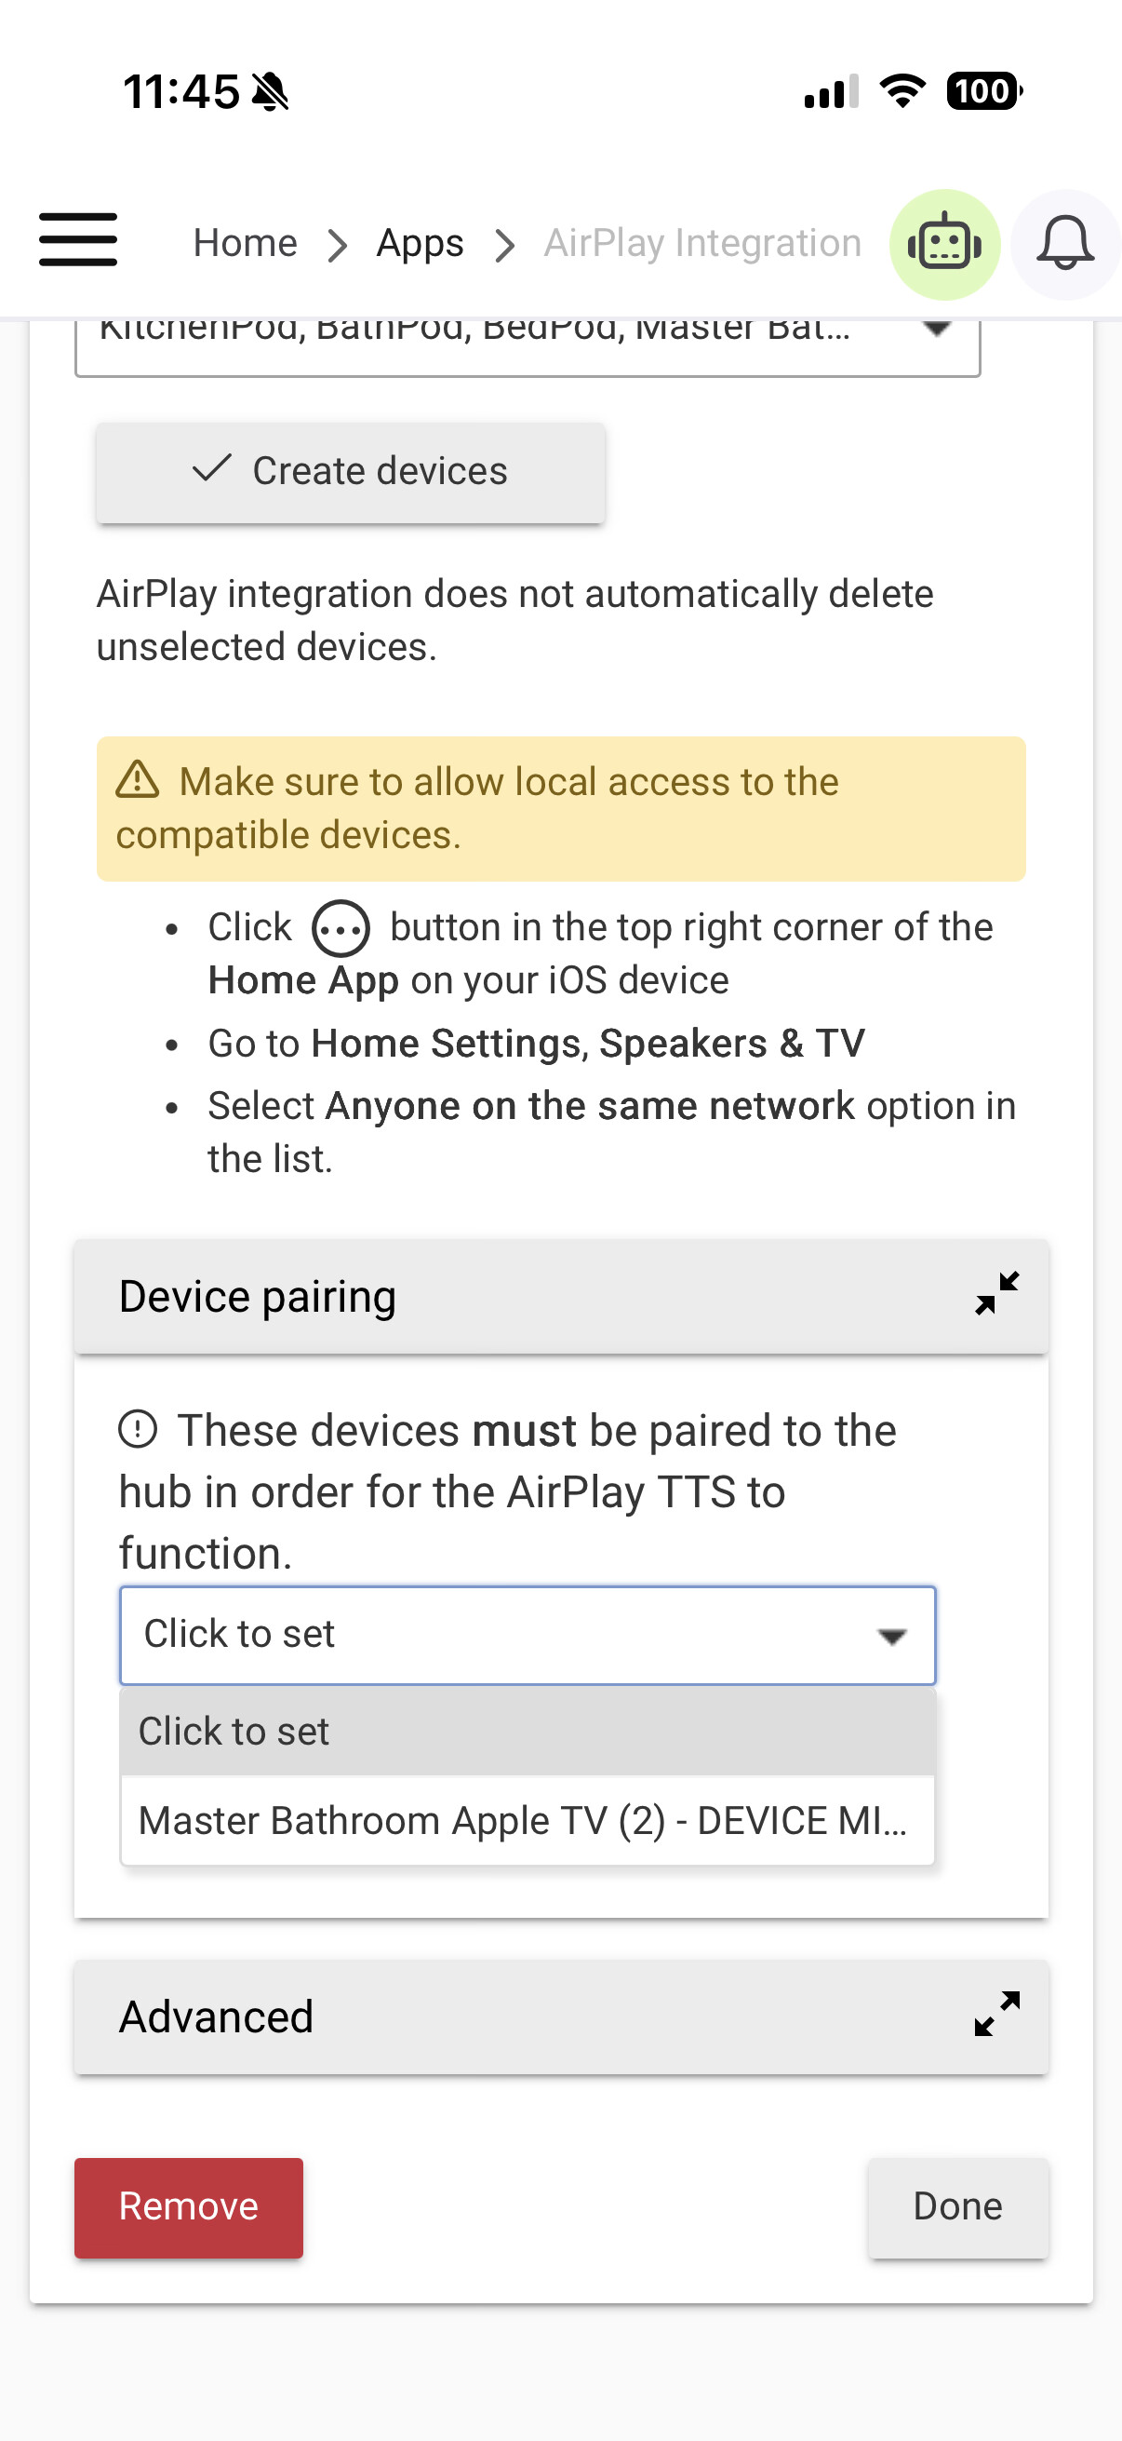Image resolution: width=1122 pixels, height=2441 pixels.
Task: Tap the cellular signal bars icon
Action: pos(831,92)
